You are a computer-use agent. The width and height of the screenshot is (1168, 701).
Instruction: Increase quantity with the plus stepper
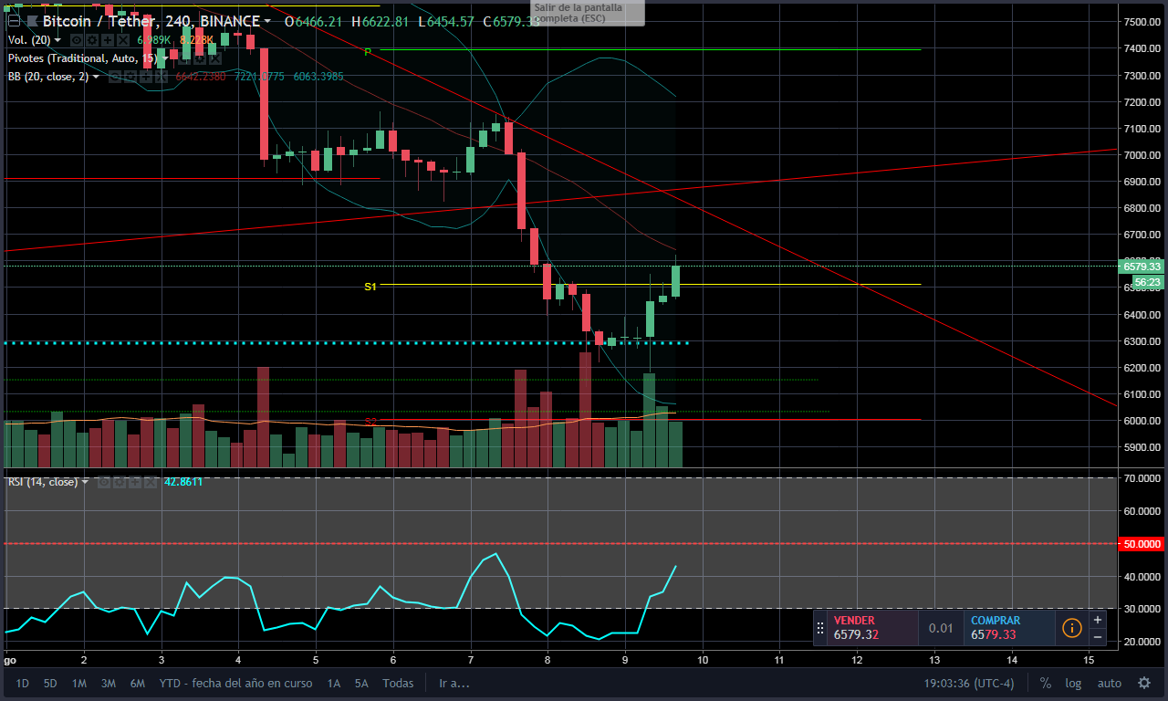[1098, 620]
